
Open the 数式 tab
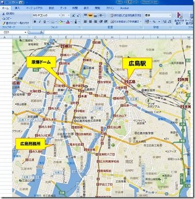(51, 8)
